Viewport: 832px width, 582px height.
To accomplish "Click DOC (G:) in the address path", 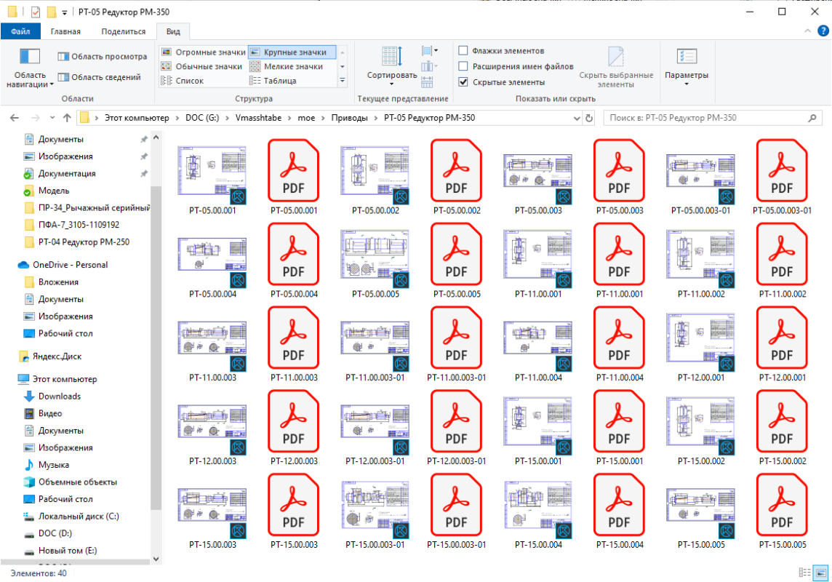I will (x=202, y=118).
